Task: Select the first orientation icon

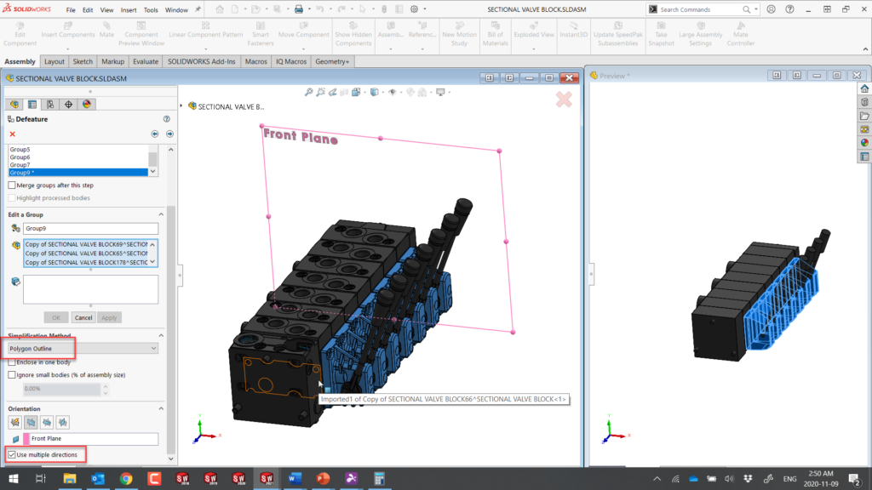Action: pyautogui.click(x=15, y=422)
